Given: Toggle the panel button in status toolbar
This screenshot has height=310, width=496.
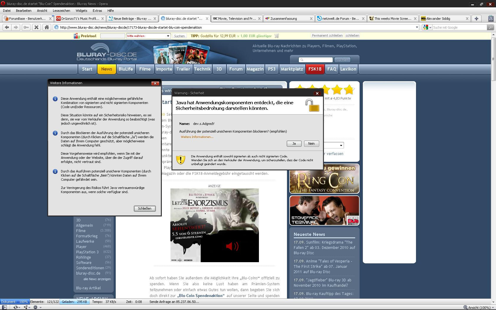Looking at the screenshot, I should pyautogui.click(x=4, y=307).
